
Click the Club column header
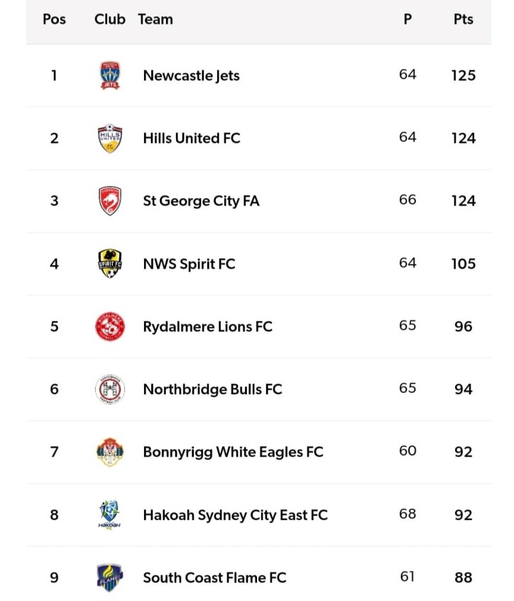(109, 19)
